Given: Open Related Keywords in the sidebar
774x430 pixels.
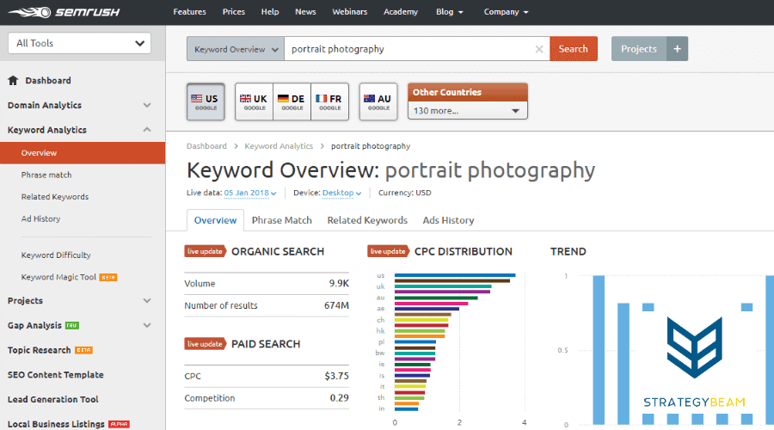Looking at the screenshot, I should (x=55, y=196).
